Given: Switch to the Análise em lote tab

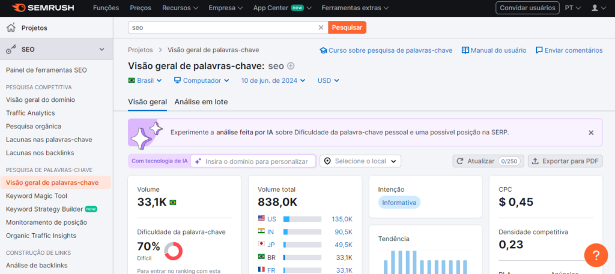Looking at the screenshot, I should point(201,102).
